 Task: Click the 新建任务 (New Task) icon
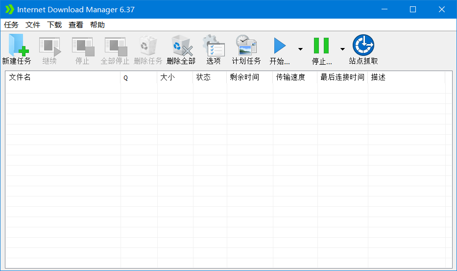click(18, 45)
